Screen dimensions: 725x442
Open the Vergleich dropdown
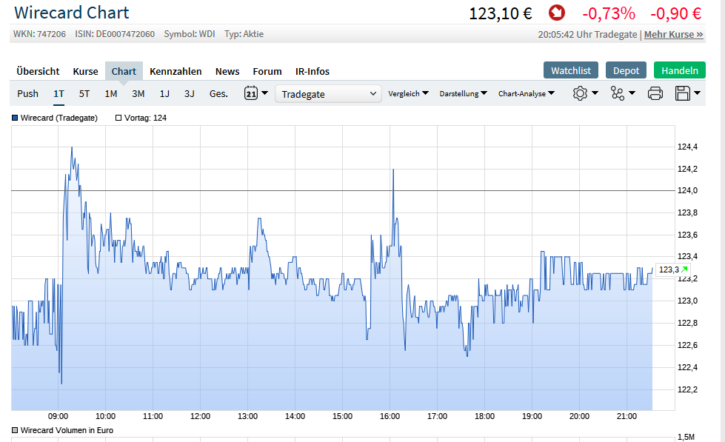tap(408, 93)
